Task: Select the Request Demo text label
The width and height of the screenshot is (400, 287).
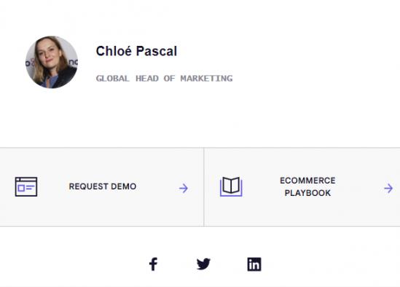Action: point(103,186)
